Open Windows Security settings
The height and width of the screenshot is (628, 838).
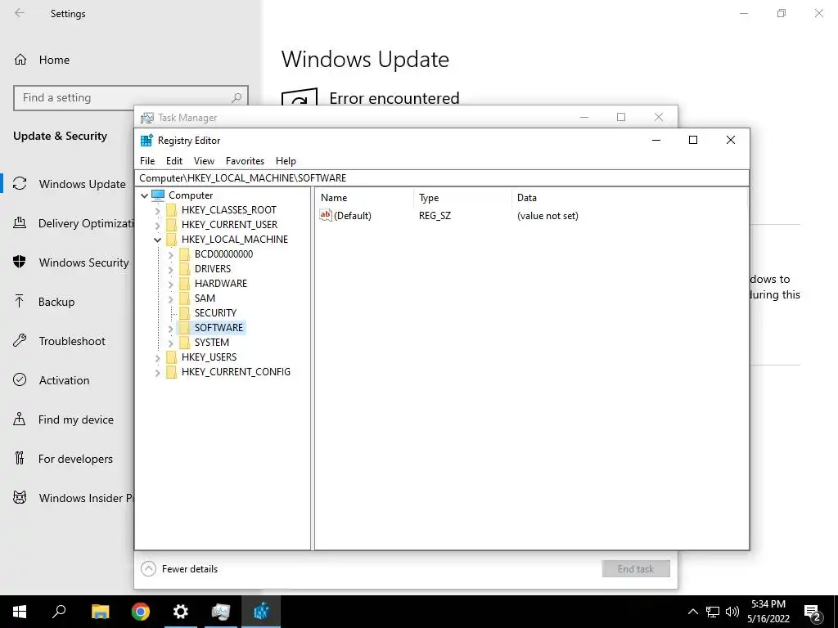[x=84, y=262]
